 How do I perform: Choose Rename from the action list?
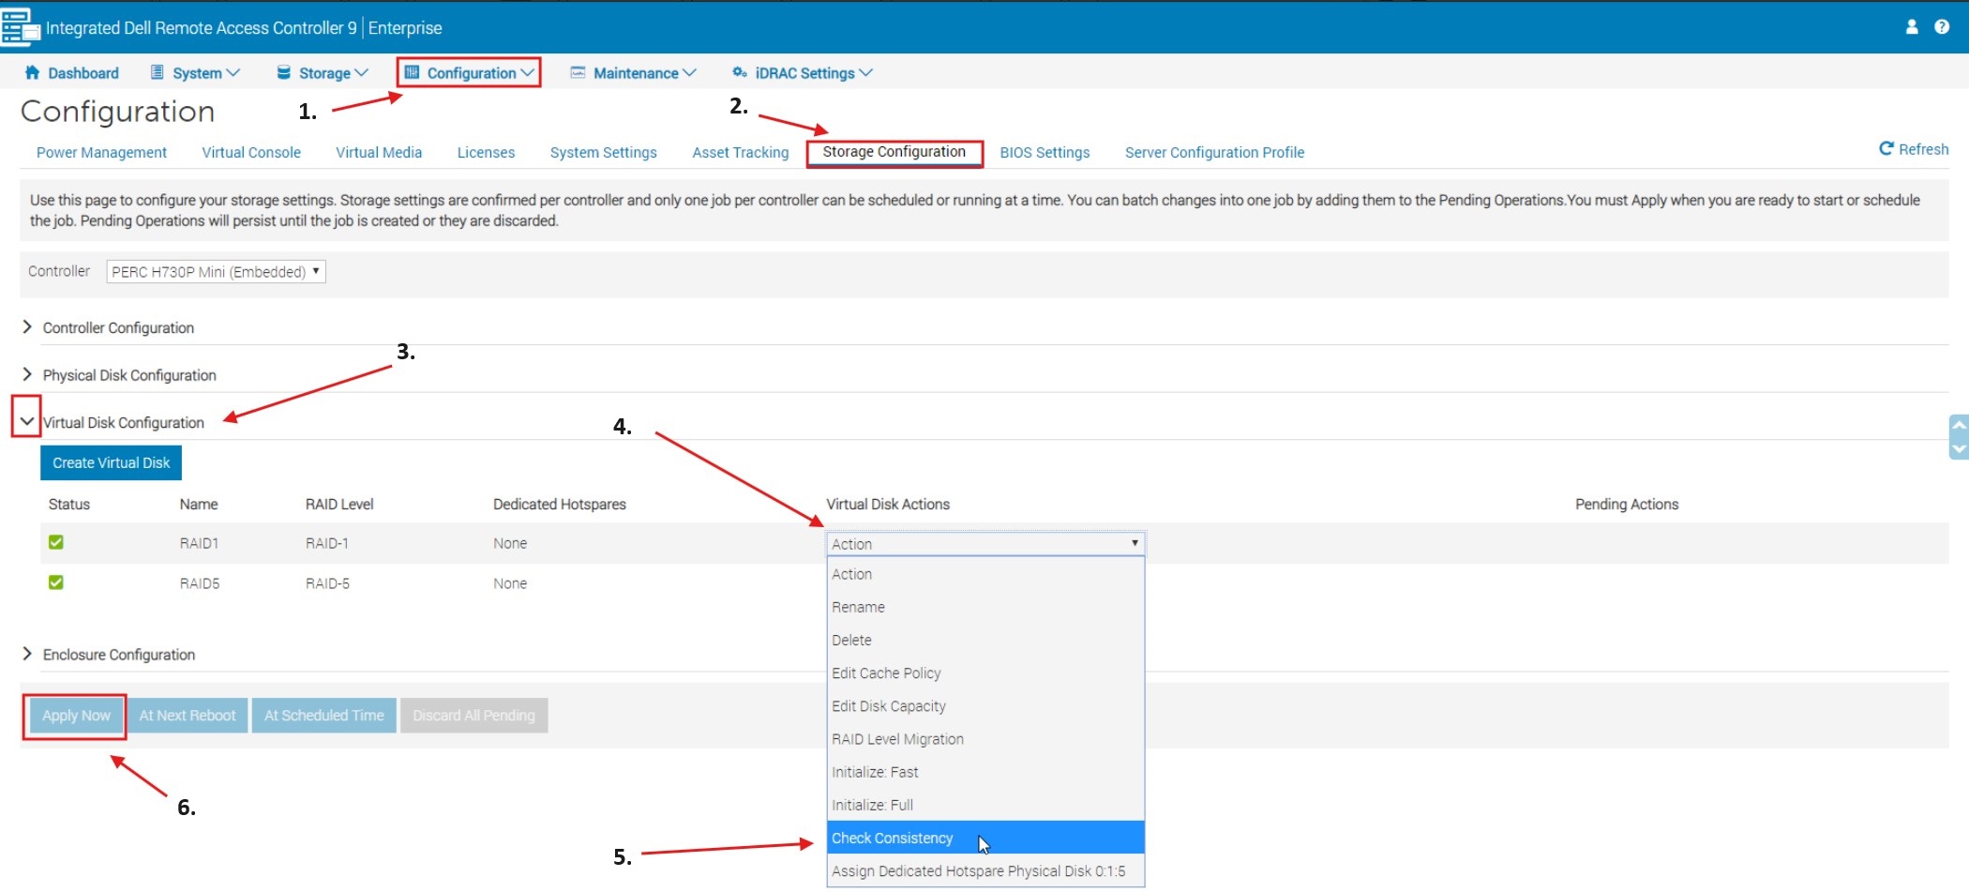point(985,607)
